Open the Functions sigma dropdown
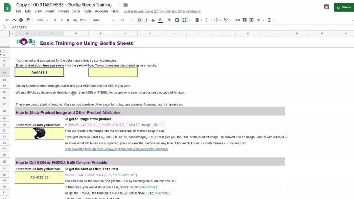The width and height of the screenshot is (354, 199). tap(271, 20)
